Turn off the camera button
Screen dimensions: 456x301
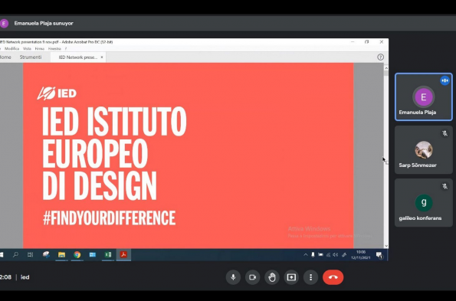coord(252,277)
